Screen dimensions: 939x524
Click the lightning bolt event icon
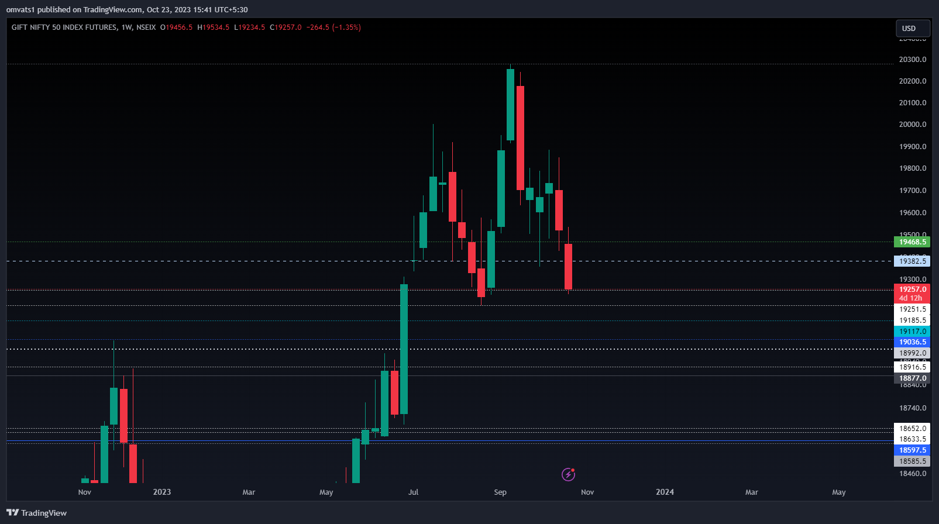coord(568,474)
